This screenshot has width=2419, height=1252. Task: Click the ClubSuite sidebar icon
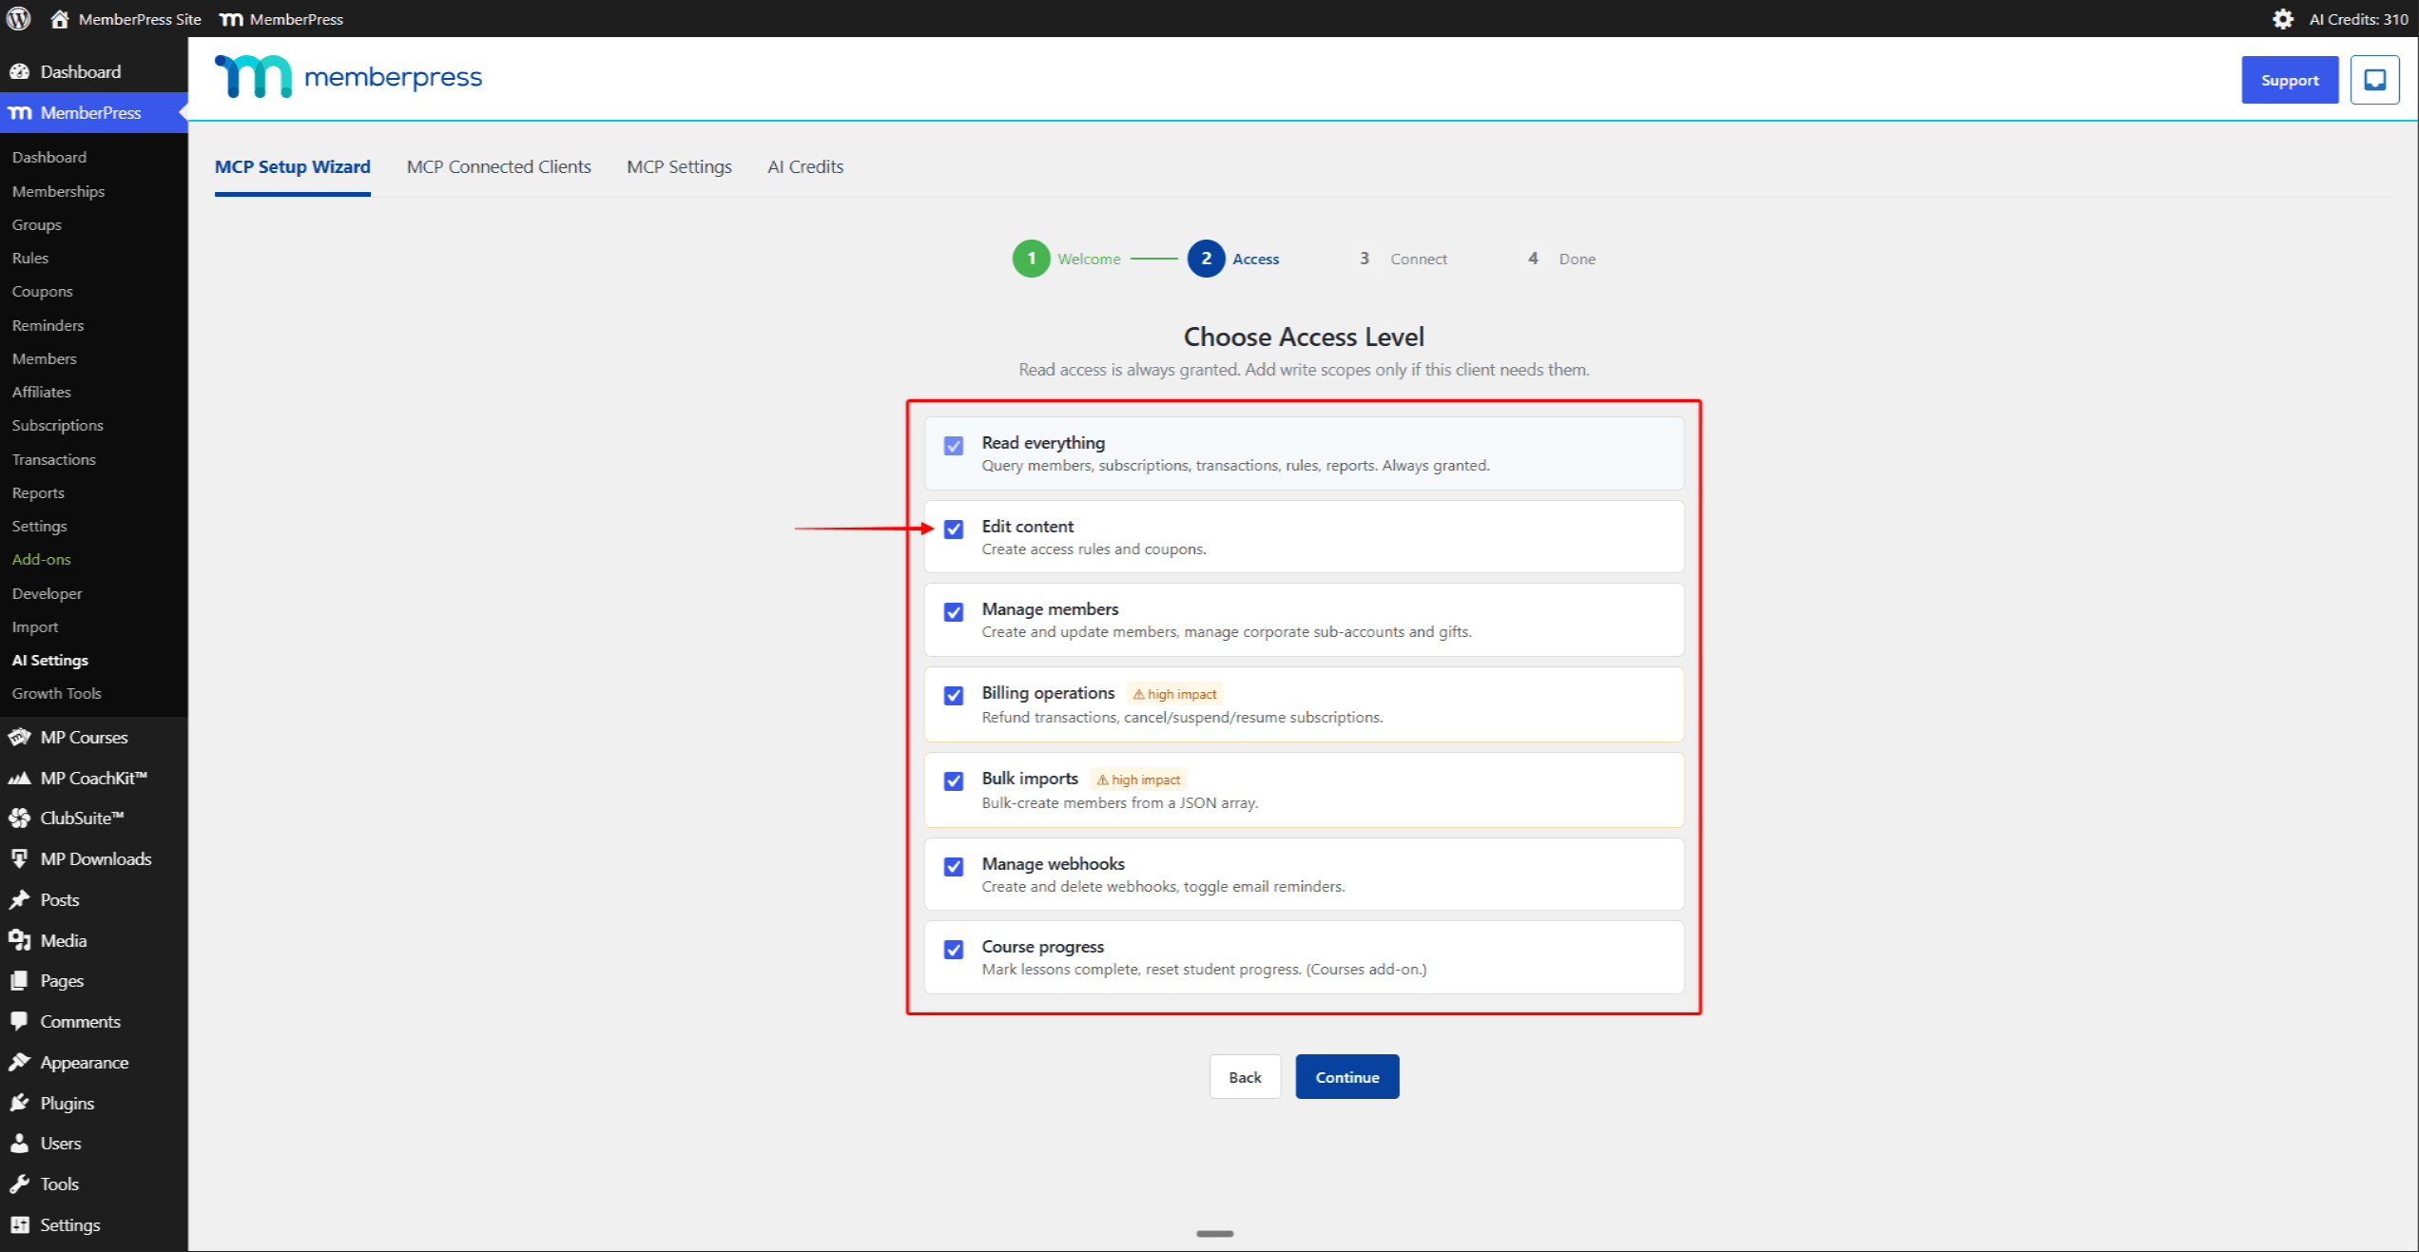coord(19,818)
